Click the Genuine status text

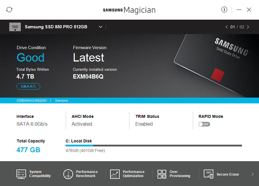(61, 101)
